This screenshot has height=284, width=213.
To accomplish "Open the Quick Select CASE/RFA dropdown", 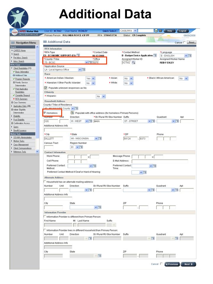I will pos(128,31).
